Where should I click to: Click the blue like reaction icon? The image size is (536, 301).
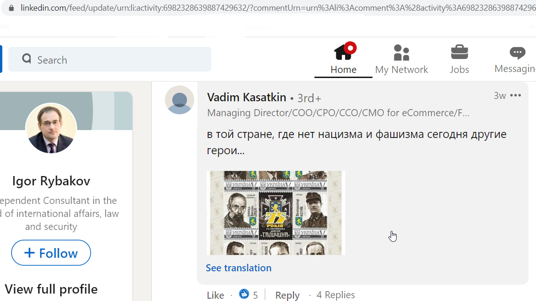pos(244,294)
